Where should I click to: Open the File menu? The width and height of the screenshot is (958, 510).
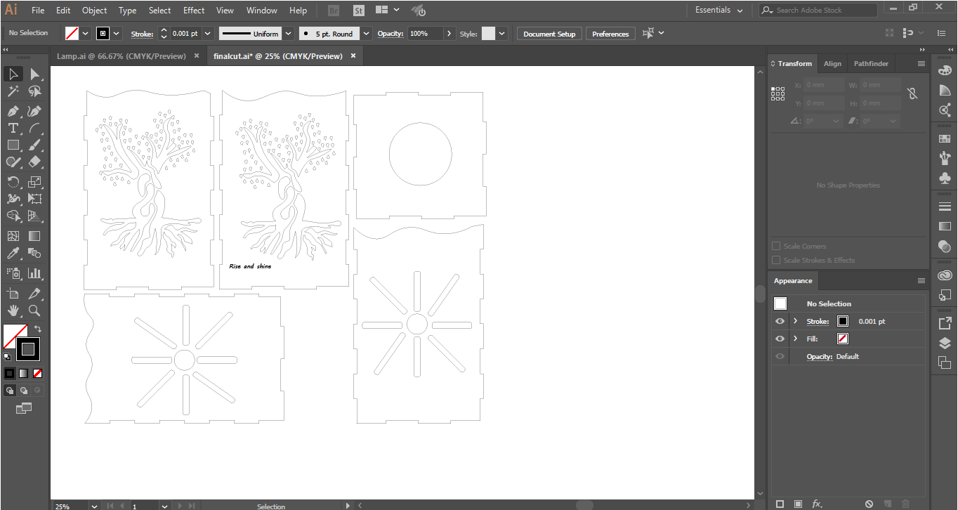pos(38,11)
